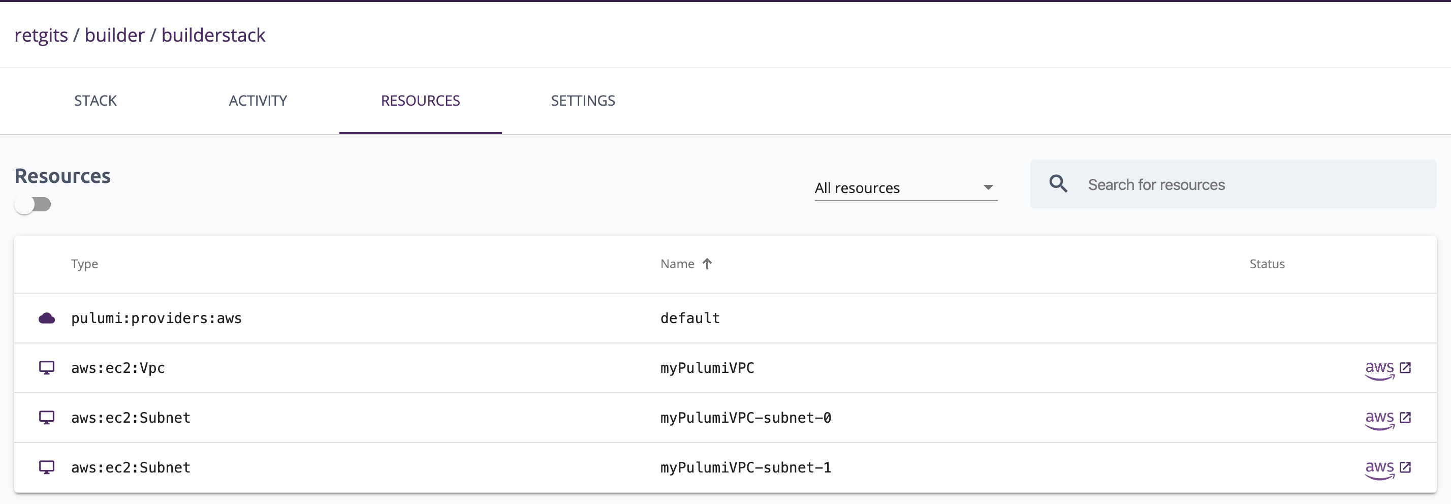This screenshot has width=1451, height=504.
Task: Click the cloud icon beside pulumi:providers:aws
Action: pos(46,318)
